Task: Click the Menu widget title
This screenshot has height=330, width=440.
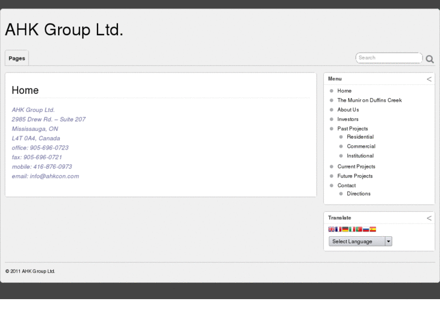Action: point(335,79)
